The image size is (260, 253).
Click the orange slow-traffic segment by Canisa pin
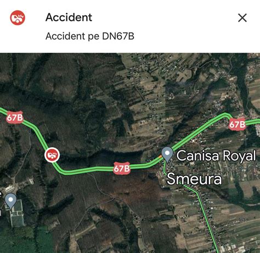[160, 157]
